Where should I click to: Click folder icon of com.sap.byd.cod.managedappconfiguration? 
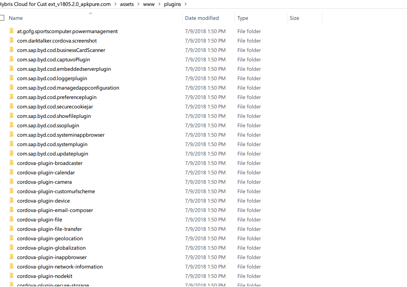[12, 88]
